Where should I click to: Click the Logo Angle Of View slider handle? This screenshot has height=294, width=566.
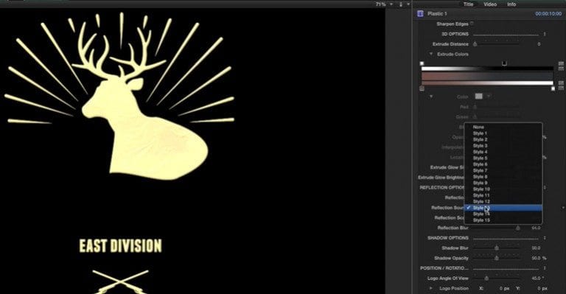(486, 278)
